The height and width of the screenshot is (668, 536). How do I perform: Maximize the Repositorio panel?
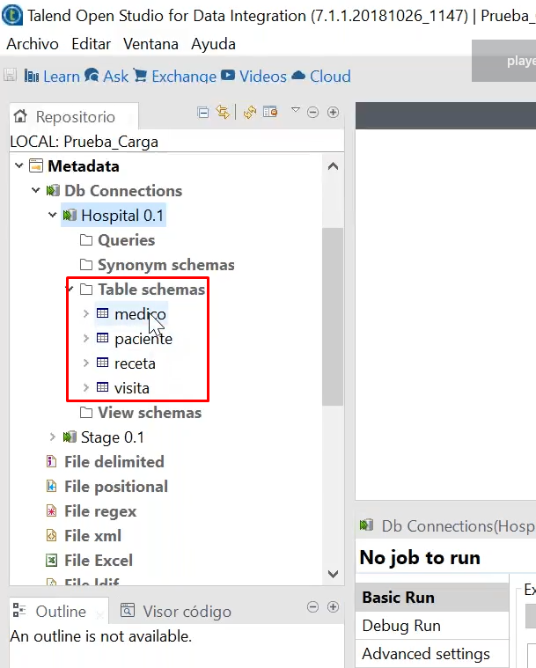tap(333, 112)
